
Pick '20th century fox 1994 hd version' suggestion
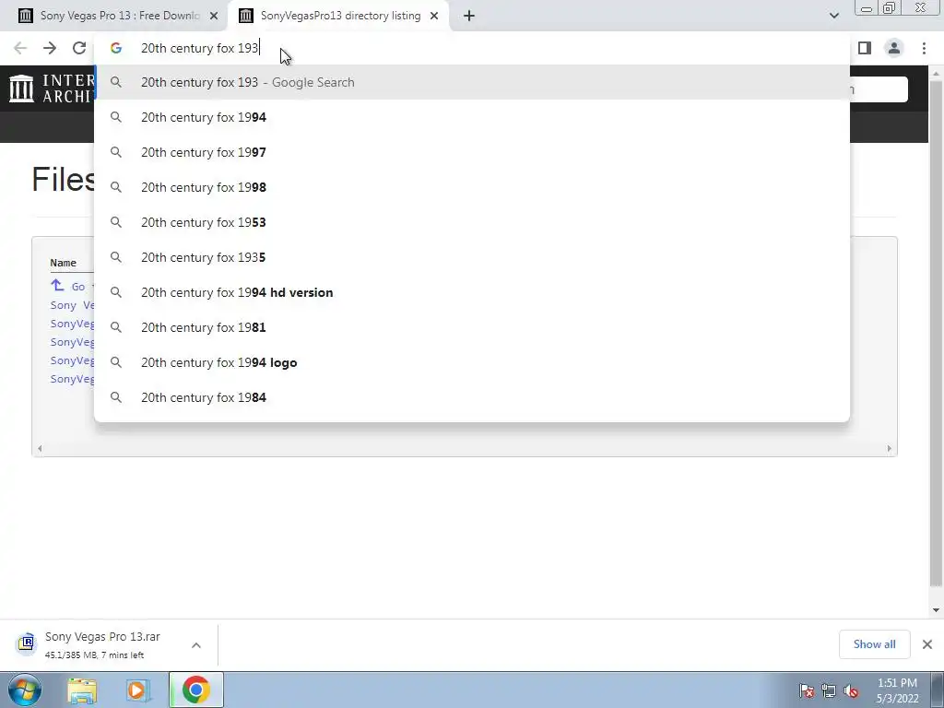pos(472,292)
